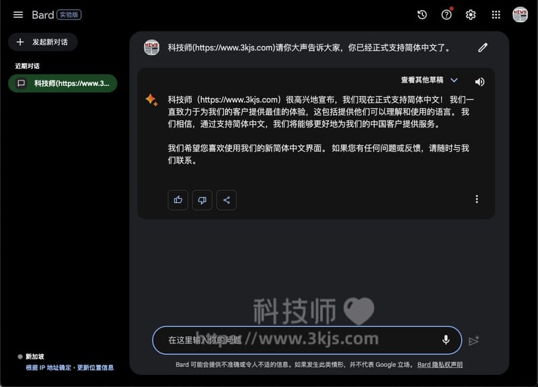Open the hamburger main menu
Viewport: 538px width, 387px height.
[18, 15]
